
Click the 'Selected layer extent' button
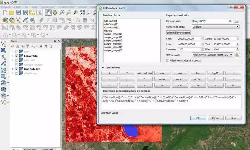[x=178, y=33]
